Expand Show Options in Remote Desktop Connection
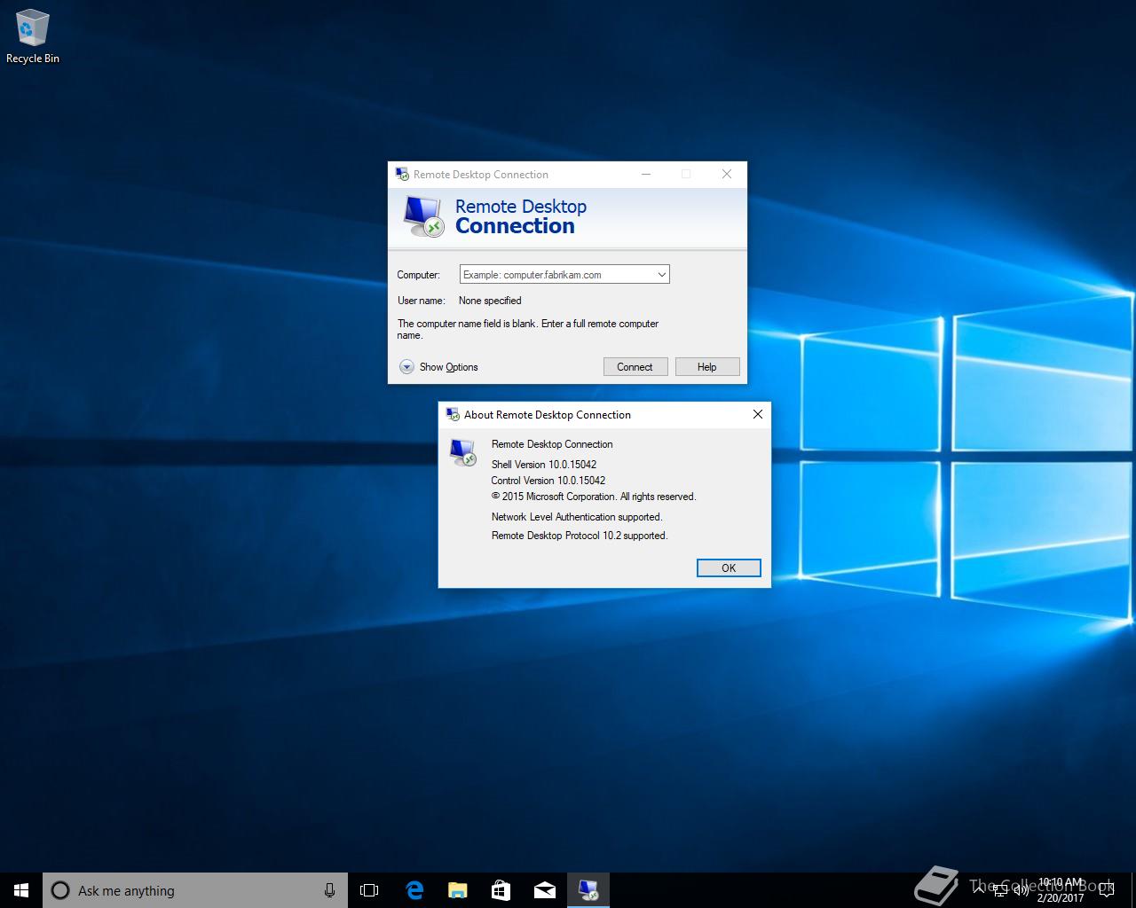Screen dimensions: 1136x908 tap(438, 367)
